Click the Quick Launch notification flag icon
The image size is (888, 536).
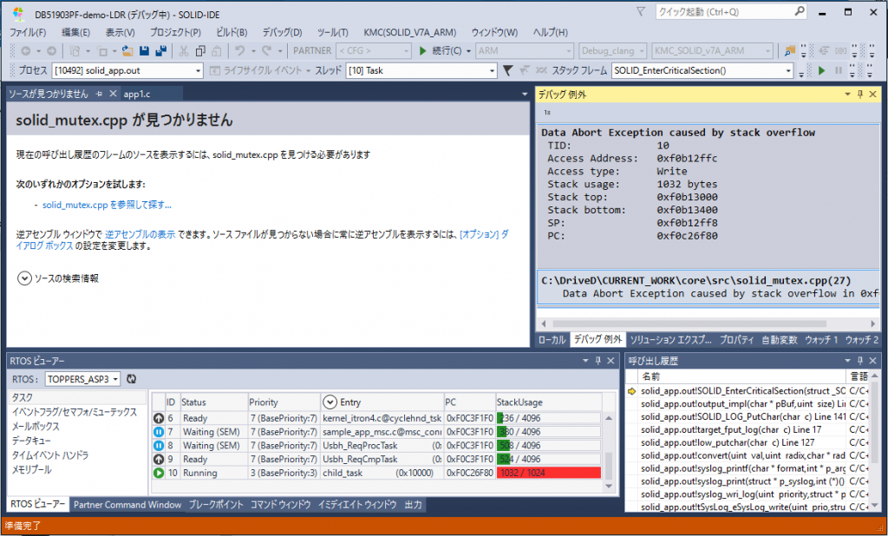[641, 12]
